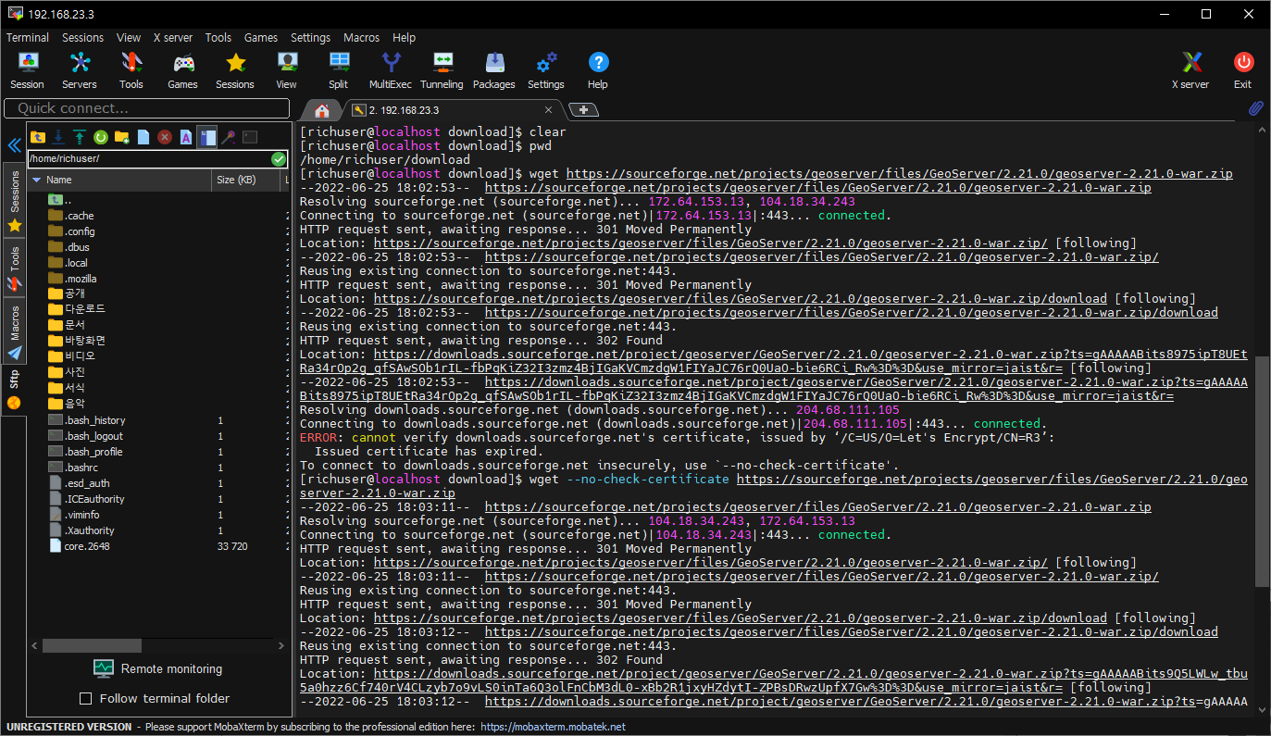Click the rename/text file 'A' icon
Screen dimensions: 1271x736
pyautogui.click(x=185, y=137)
